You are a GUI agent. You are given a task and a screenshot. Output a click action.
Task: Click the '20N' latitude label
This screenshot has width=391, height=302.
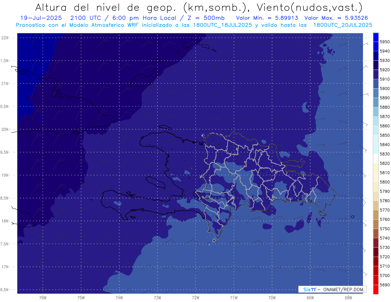6,129
